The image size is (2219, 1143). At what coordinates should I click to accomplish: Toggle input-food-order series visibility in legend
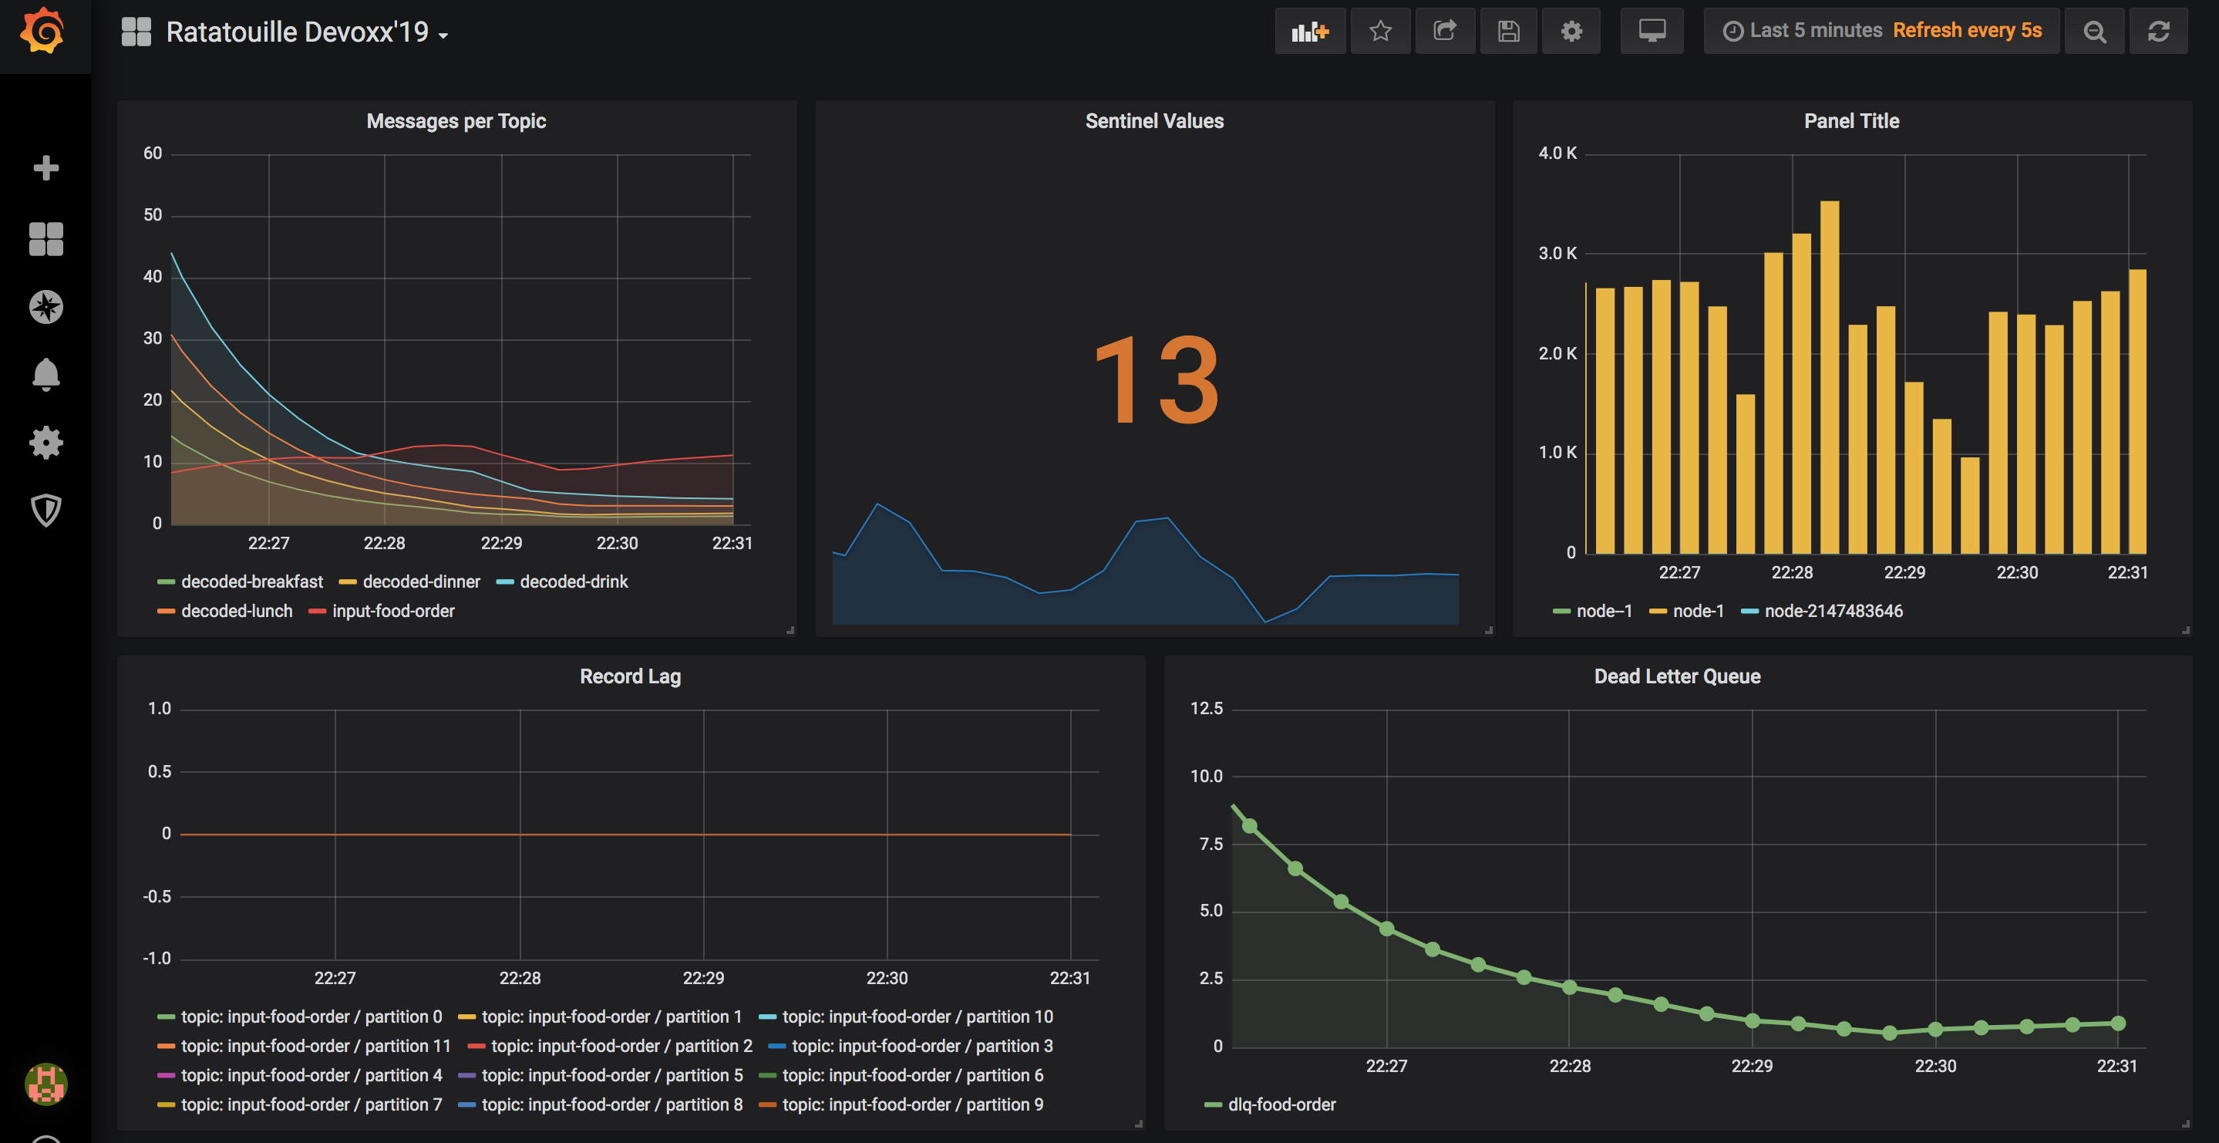click(x=392, y=611)
